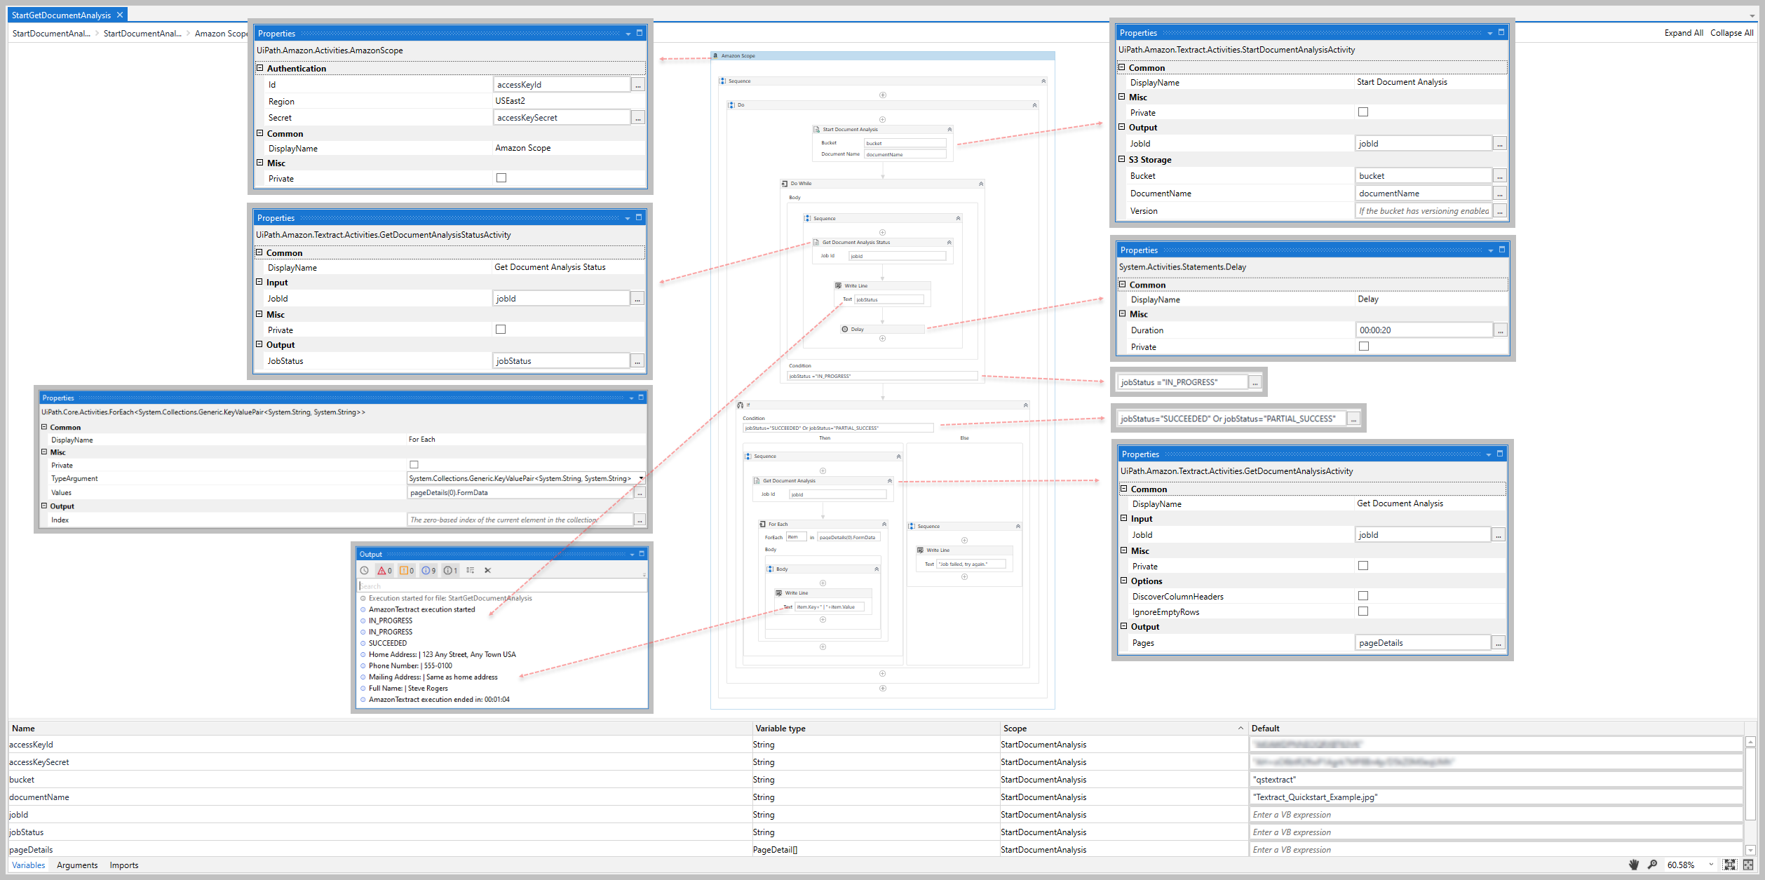Switch to the Imports tab

(x=123, y=865)
